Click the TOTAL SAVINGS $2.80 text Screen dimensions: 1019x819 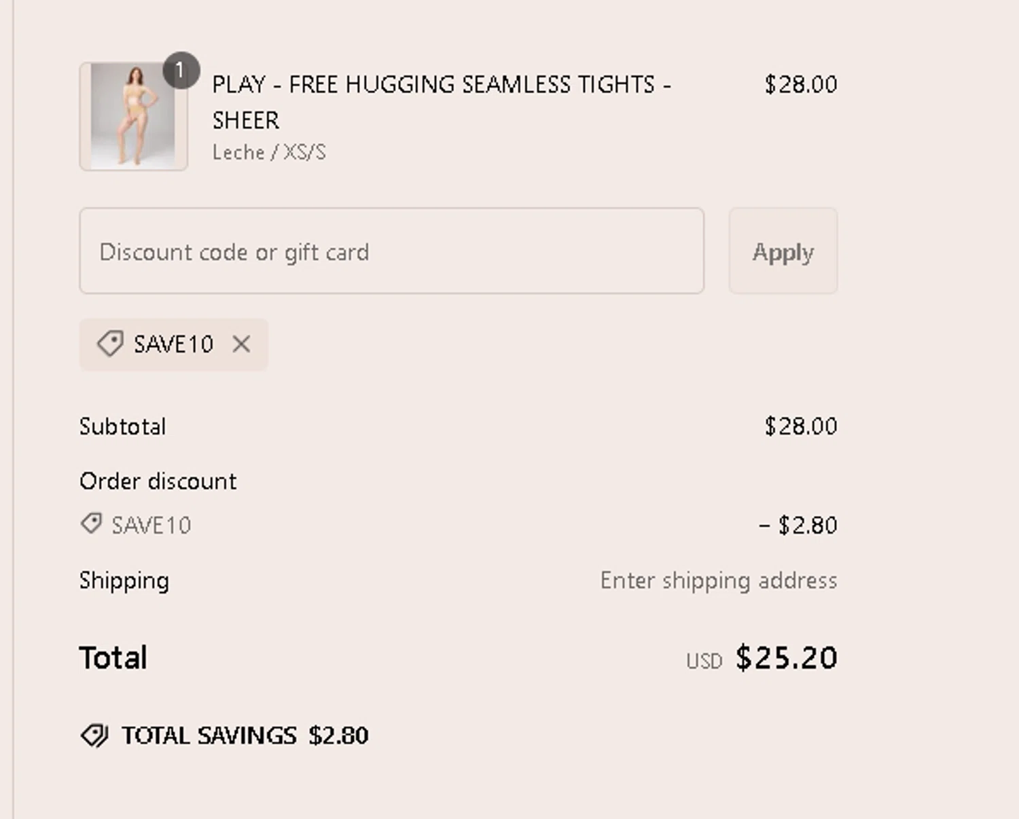[x=245, y=735]
